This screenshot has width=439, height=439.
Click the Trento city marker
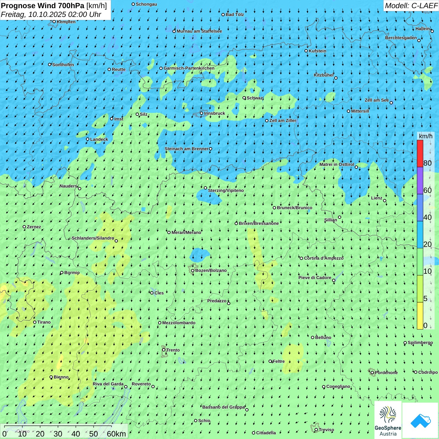point(164,350)
